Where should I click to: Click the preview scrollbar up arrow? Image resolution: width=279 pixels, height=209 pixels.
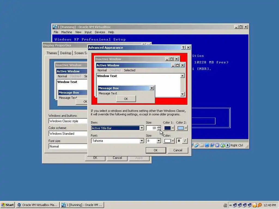182,76
